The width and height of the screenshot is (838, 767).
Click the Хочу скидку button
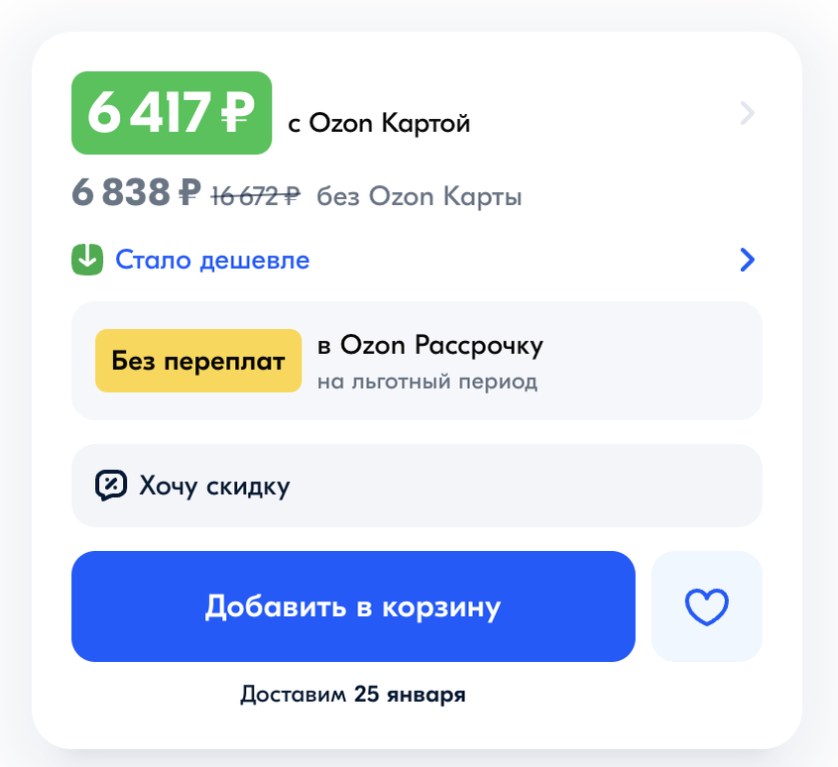[417, 486]
